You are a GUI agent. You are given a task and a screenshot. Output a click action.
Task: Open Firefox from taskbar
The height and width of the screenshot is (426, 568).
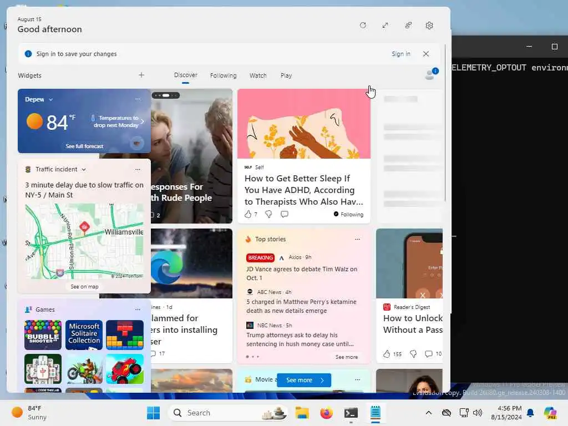point(326,413)
